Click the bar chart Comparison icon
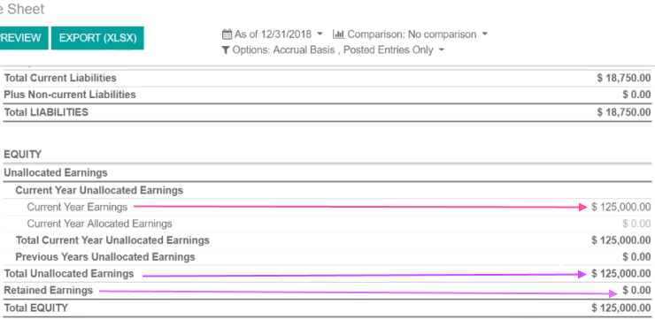This screenshot has width=655, height=319. pyautogui.click(x=338, y=34)
